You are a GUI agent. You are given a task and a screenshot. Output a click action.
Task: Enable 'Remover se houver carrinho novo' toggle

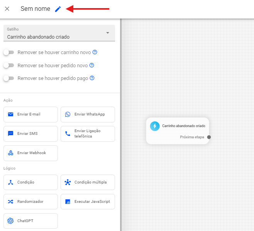[8, 52]
